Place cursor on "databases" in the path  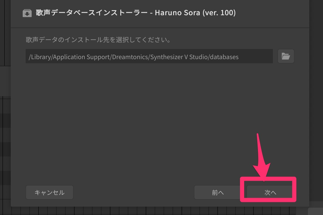(x=224, y=57)
